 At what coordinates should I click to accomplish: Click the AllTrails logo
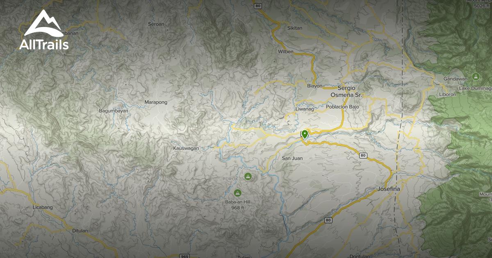point(44,29)
